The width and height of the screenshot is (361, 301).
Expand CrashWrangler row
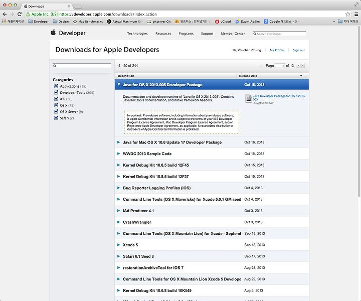click(118, 222)
